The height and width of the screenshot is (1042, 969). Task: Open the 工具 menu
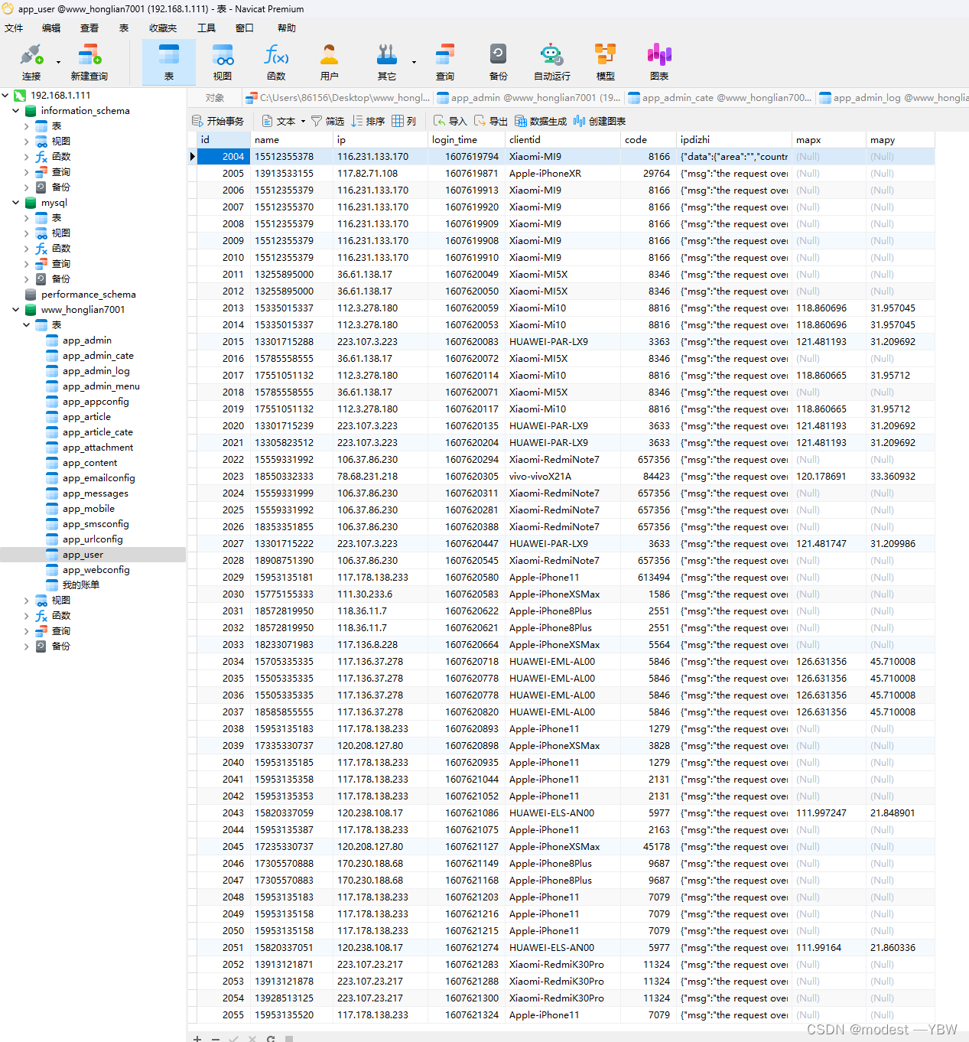(x=206, y=28)
